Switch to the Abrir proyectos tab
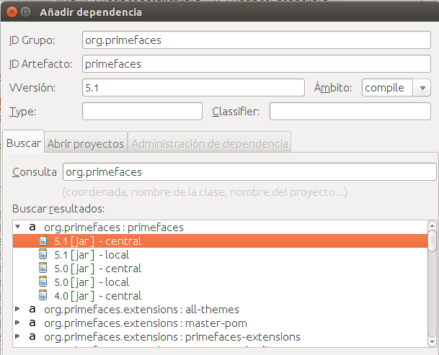 click(86, 144)
